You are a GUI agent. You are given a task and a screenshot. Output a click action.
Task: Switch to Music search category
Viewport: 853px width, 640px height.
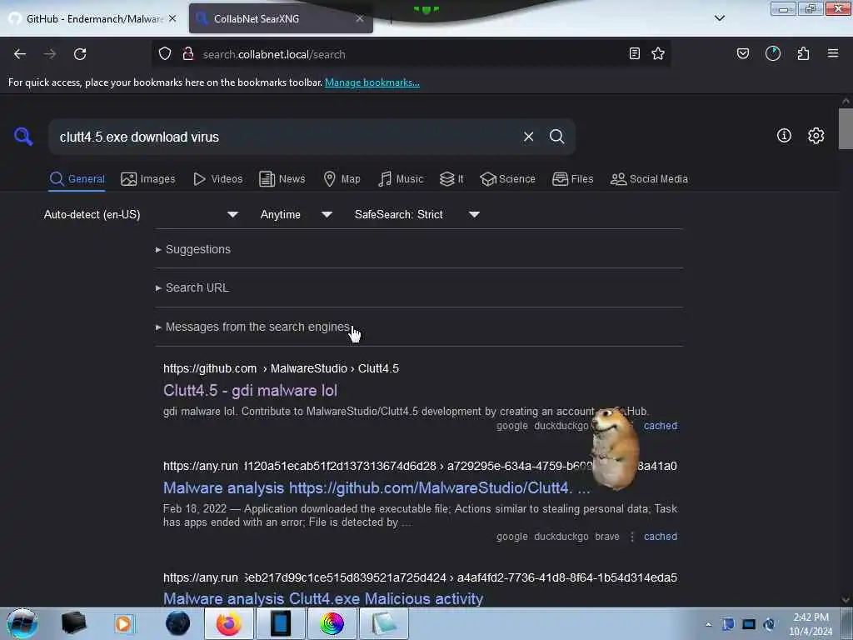coord(401,179)
